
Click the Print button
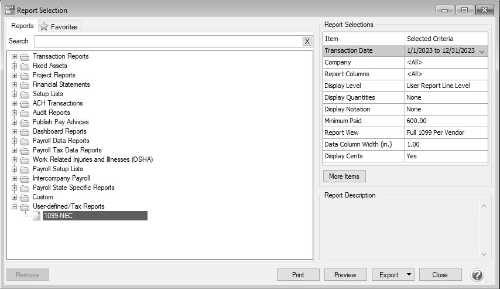click(x=298, y=275)
